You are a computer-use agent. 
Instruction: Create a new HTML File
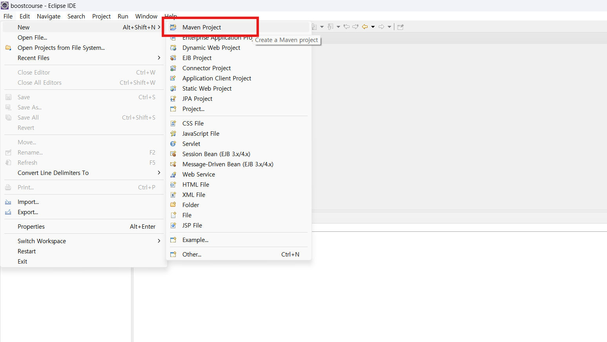click(239, 185)
